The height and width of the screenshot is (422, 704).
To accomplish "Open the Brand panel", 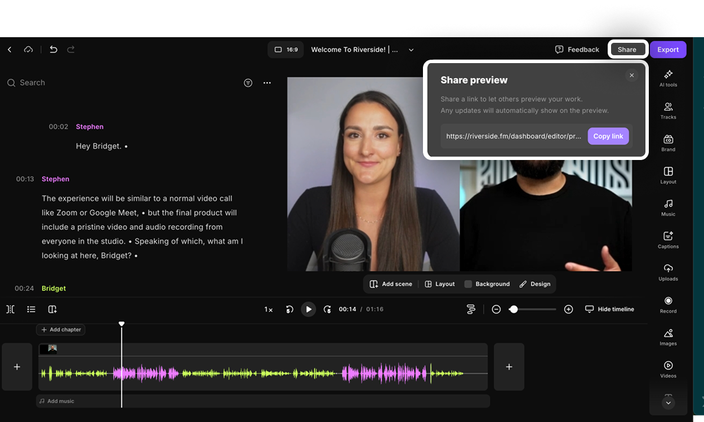I will click(x=668, y=143).
